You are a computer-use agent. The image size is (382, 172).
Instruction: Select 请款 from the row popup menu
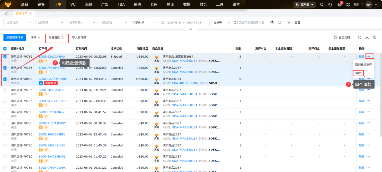(358, 73)
